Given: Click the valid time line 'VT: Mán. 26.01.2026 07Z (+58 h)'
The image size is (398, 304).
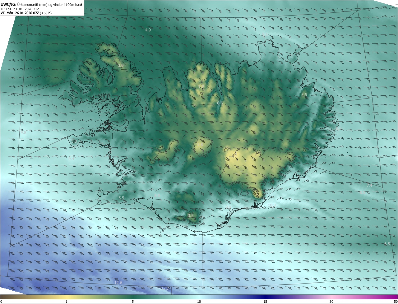Looking at the screenshot, I should click(x=26, y=13).
